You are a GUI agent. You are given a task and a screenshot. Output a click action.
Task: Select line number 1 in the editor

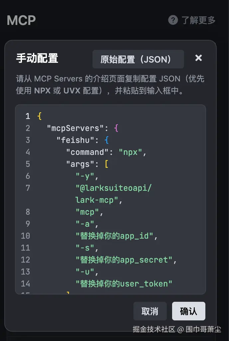coord(27,116)
